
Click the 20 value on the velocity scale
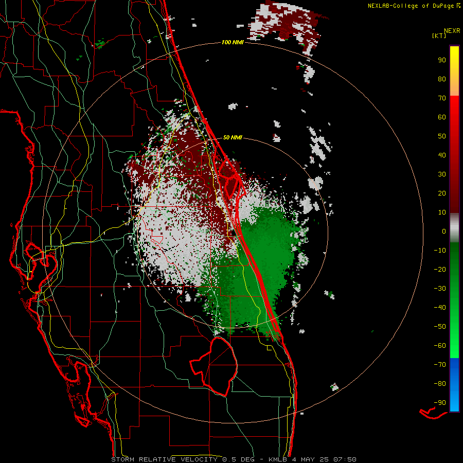(442, 193)
